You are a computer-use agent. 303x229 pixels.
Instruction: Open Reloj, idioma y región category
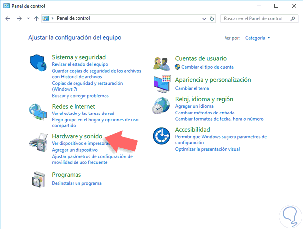coord(204,99)
